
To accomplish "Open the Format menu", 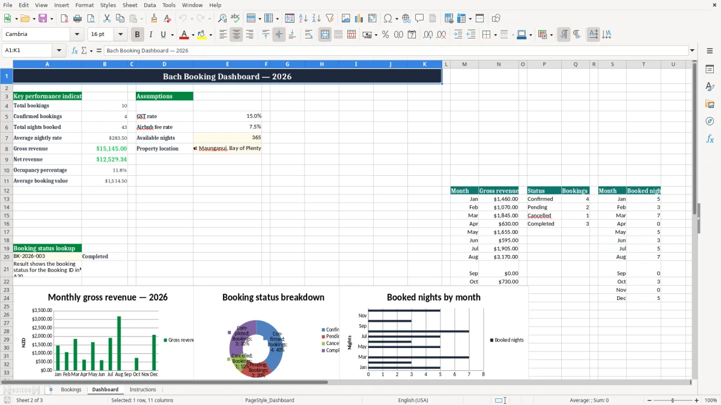I will click(84, 5).
